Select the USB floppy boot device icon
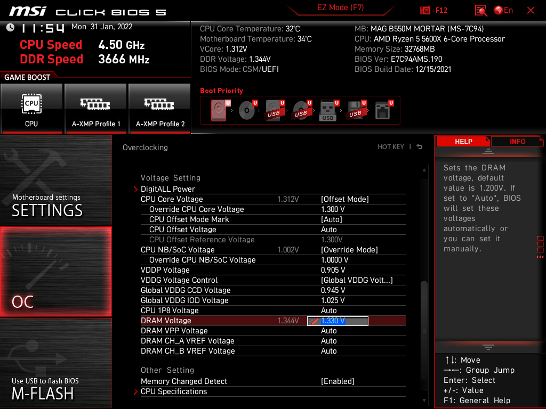Screen dimensions: 546x409 [356, 110]
